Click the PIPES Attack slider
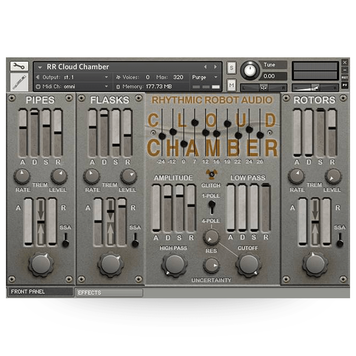The height and width of the screenshot is (356, 356). 23,133
